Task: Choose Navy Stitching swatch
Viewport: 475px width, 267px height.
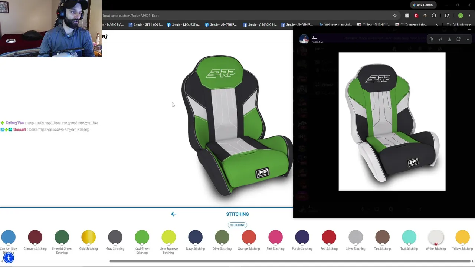Action: pos(195,237)
